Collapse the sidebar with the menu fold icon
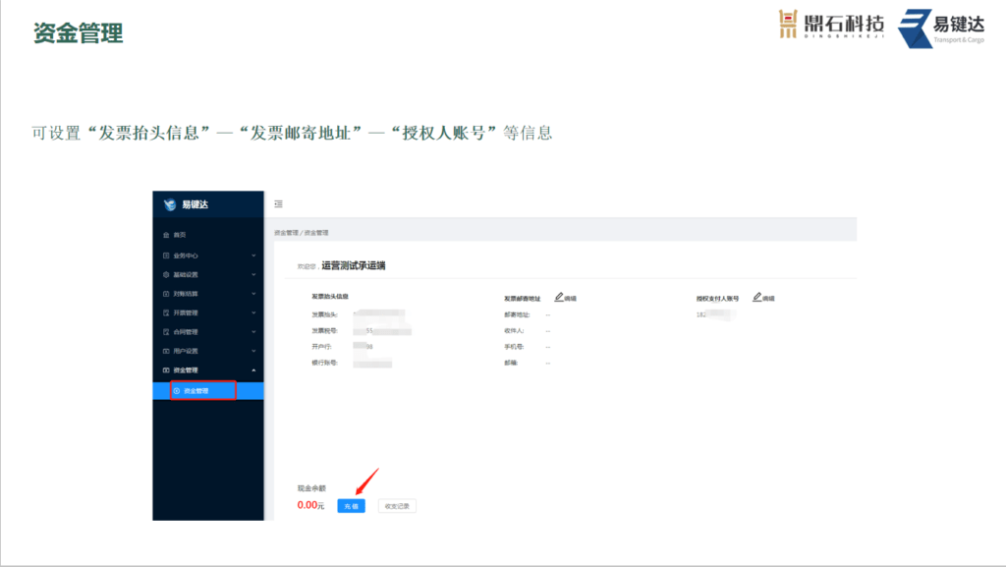The image size is (1006, 567). [x=278, y=204]
